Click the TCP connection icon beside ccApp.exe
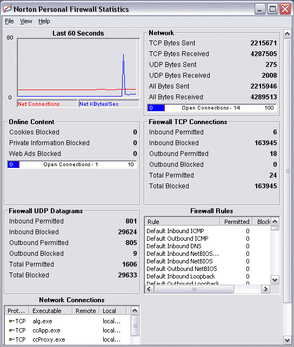The image size is (294, 347). click(11, 330)
